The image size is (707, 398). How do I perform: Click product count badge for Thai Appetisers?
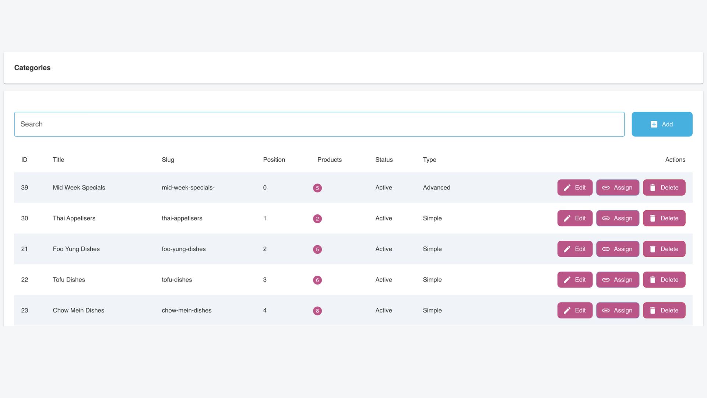(x=317, y=219)
